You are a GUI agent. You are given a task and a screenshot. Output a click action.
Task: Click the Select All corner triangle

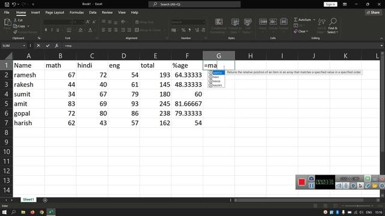[8, 56]
